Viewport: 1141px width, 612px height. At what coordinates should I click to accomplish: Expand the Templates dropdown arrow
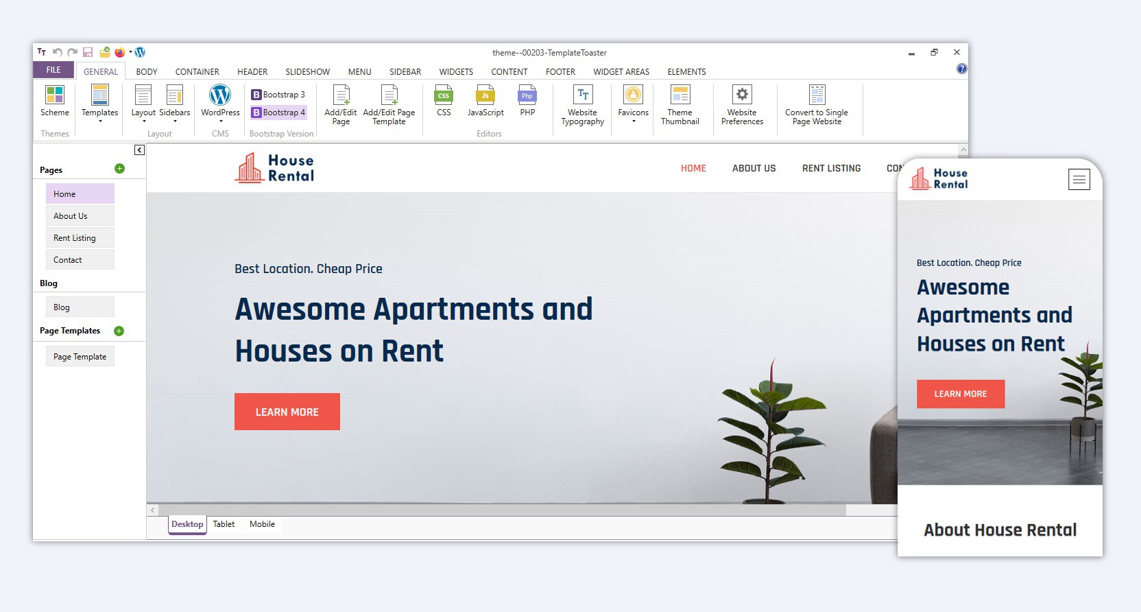(100, 121)
